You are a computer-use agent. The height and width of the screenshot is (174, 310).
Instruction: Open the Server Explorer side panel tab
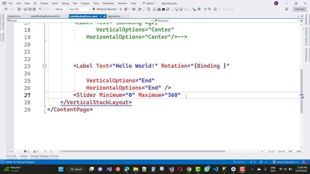point(3,22)
